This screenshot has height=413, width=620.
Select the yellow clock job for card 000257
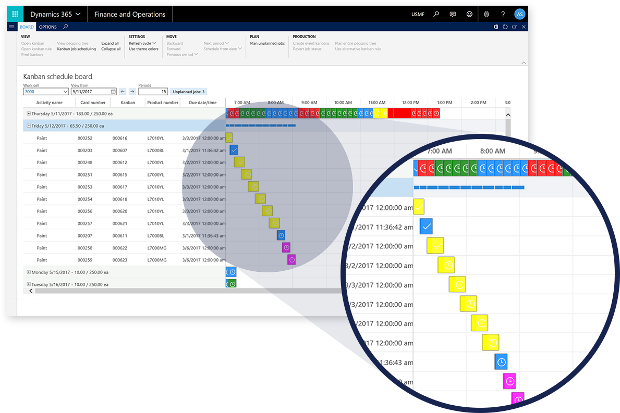(x=274, y=223)
